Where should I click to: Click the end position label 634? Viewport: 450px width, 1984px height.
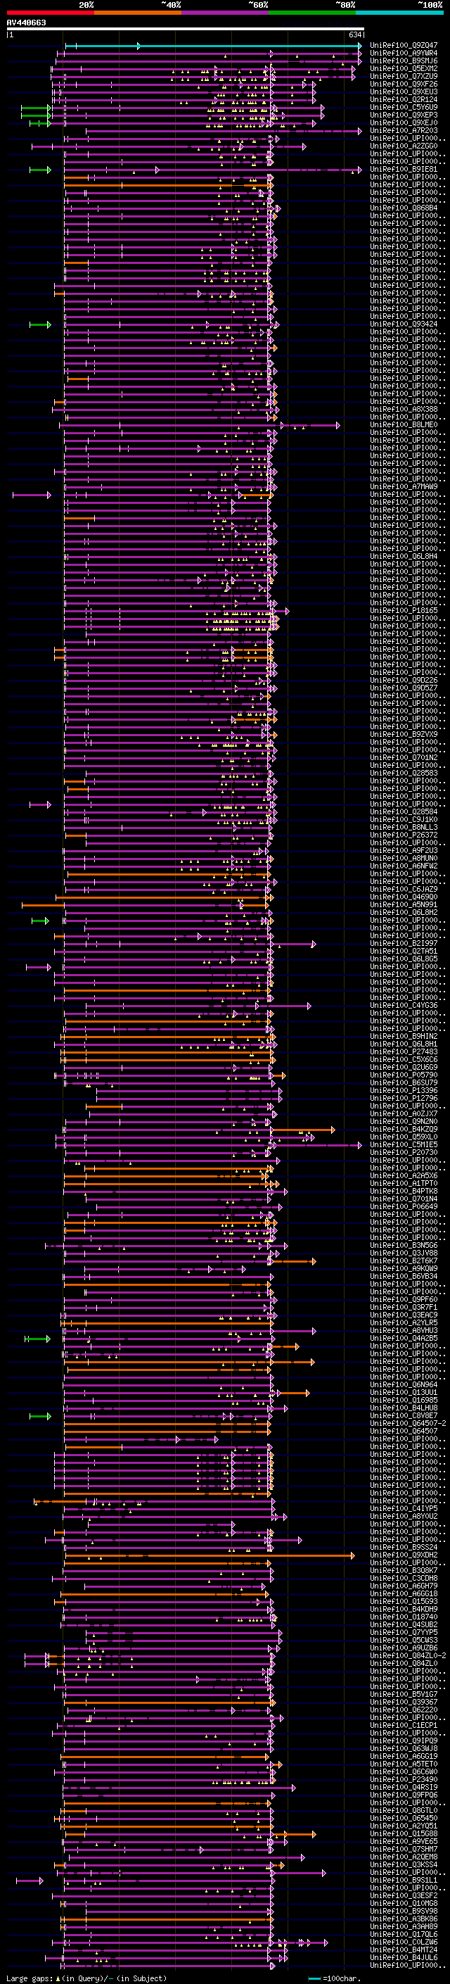coord(354,34)
